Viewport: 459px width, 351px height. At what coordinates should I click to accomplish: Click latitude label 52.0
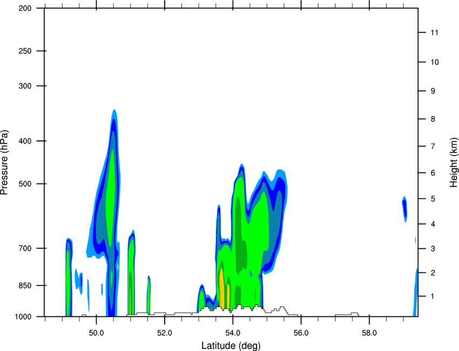coord(165,333)
